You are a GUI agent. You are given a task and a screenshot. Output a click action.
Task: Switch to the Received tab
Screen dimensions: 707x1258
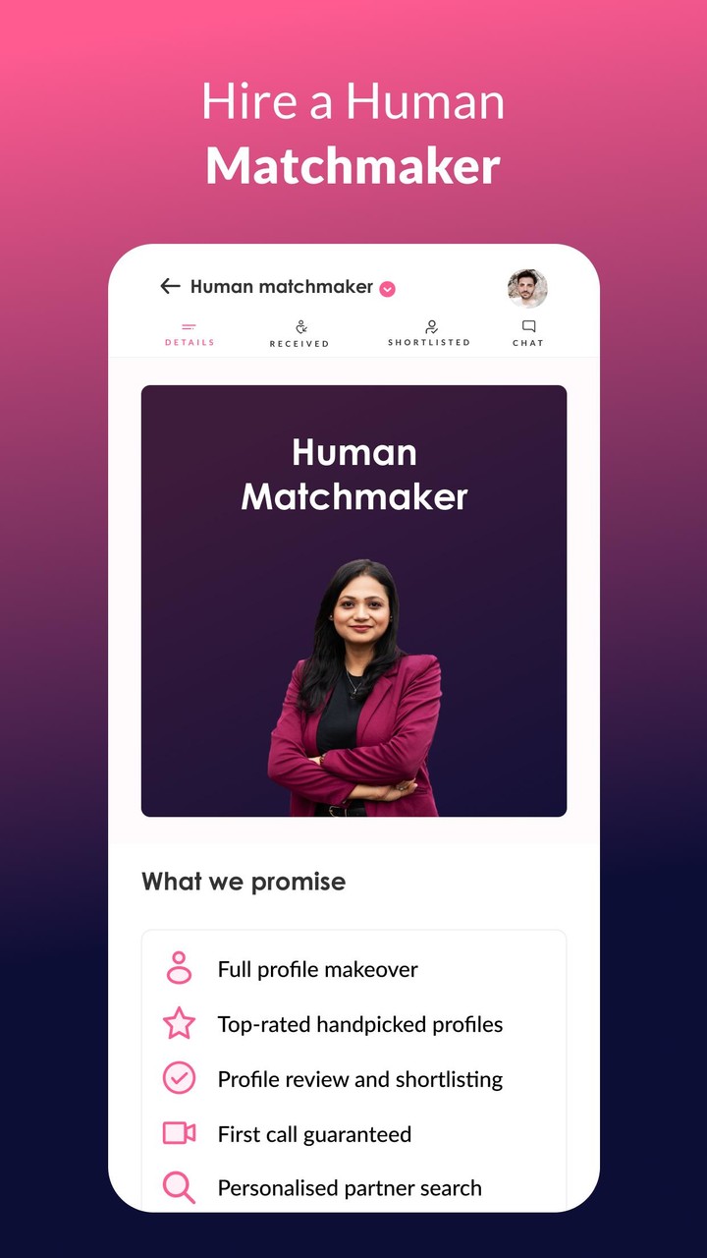tap(299, 334)
